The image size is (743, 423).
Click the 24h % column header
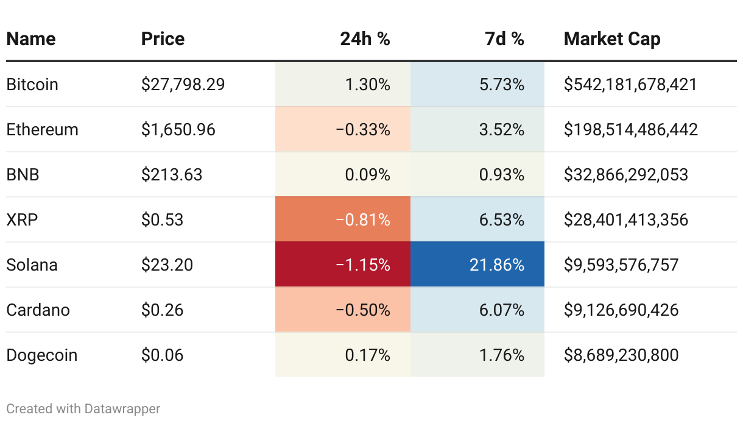point(365,39)
